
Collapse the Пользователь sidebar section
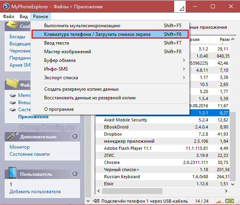(74, 174)
